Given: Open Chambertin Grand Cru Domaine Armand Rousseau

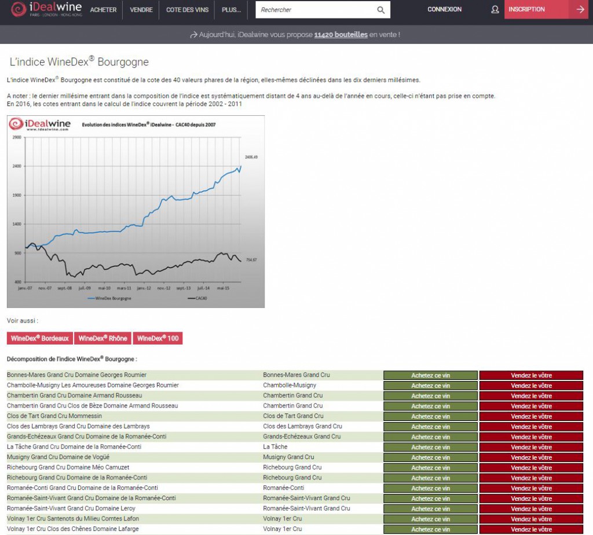Looking at the screenshot, I should point(74,395).
